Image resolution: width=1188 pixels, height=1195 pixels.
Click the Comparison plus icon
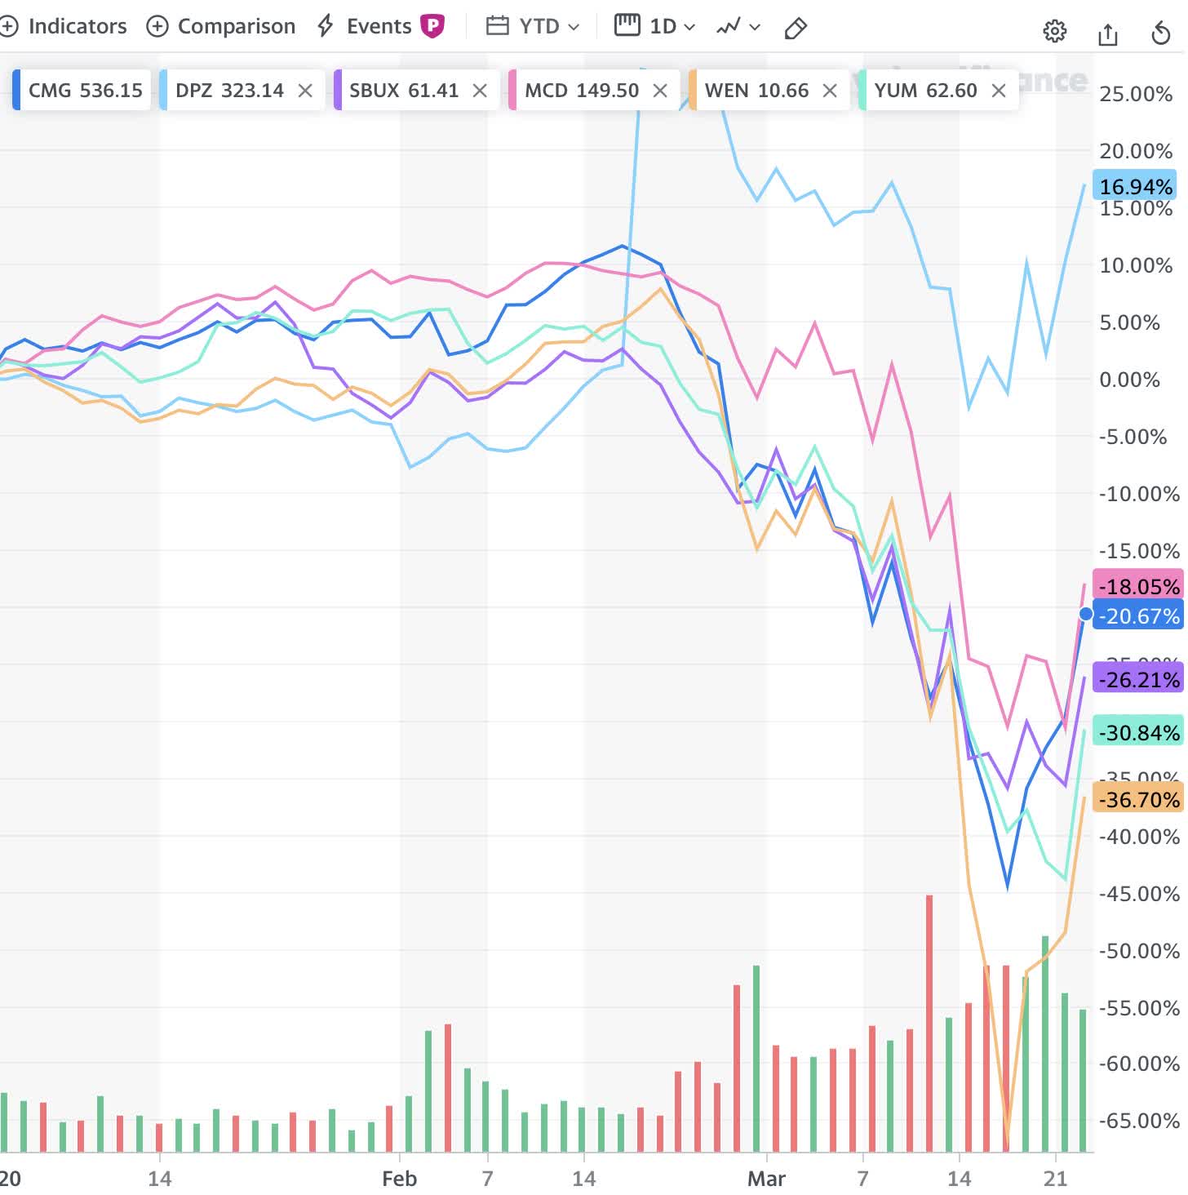tap(156, 26)
